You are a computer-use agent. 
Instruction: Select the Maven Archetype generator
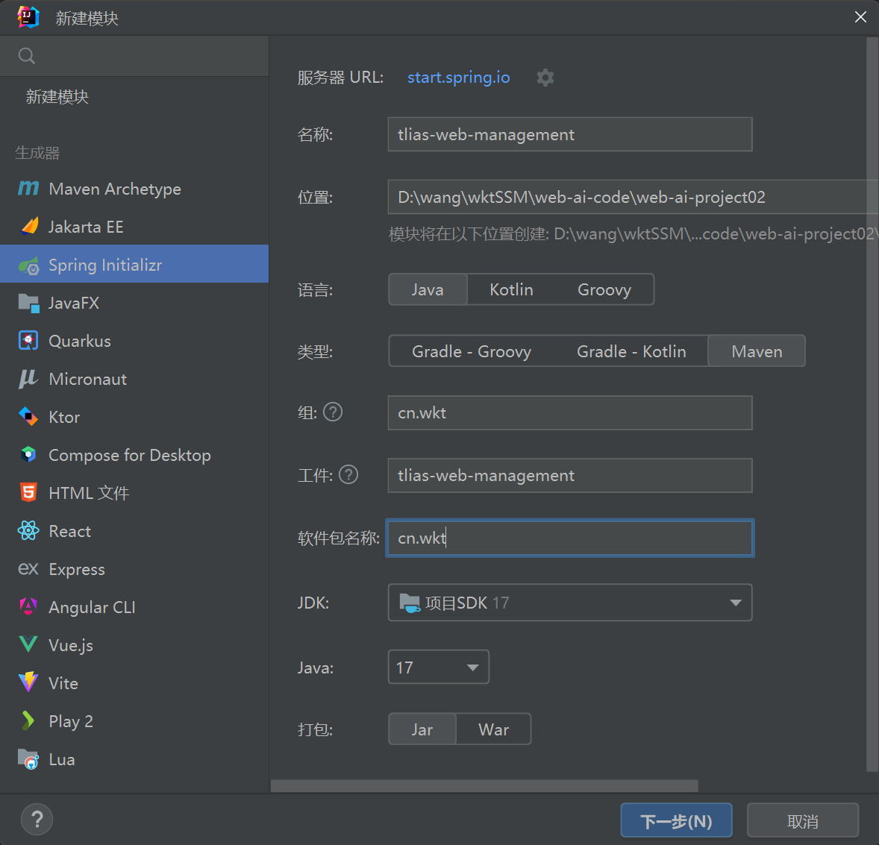114,189
